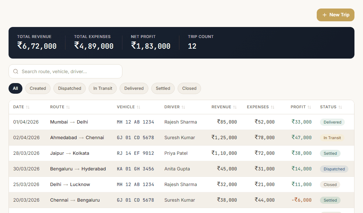The image size is (363, 213).
Task: Click Suresh Kumar in Ahmedabad row
Action: click(x=180, y=138)
